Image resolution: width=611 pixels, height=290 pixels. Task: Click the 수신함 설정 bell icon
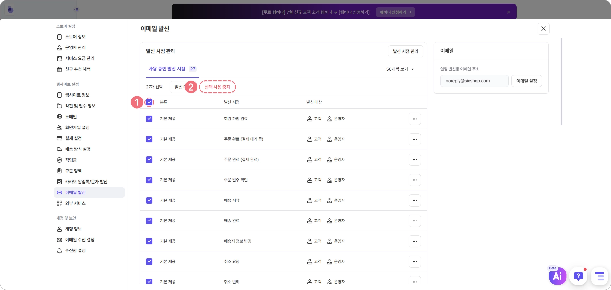[x=59, y=250]
